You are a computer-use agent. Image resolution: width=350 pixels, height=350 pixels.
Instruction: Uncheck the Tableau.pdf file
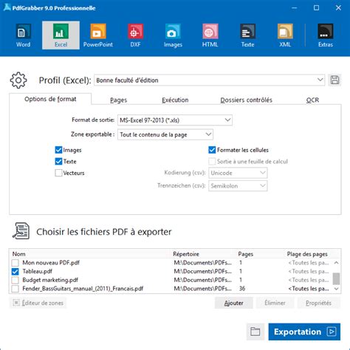[15, 271]
